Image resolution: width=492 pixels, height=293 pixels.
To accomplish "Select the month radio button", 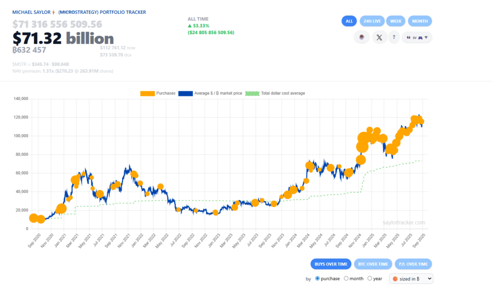I will [347, 278].
